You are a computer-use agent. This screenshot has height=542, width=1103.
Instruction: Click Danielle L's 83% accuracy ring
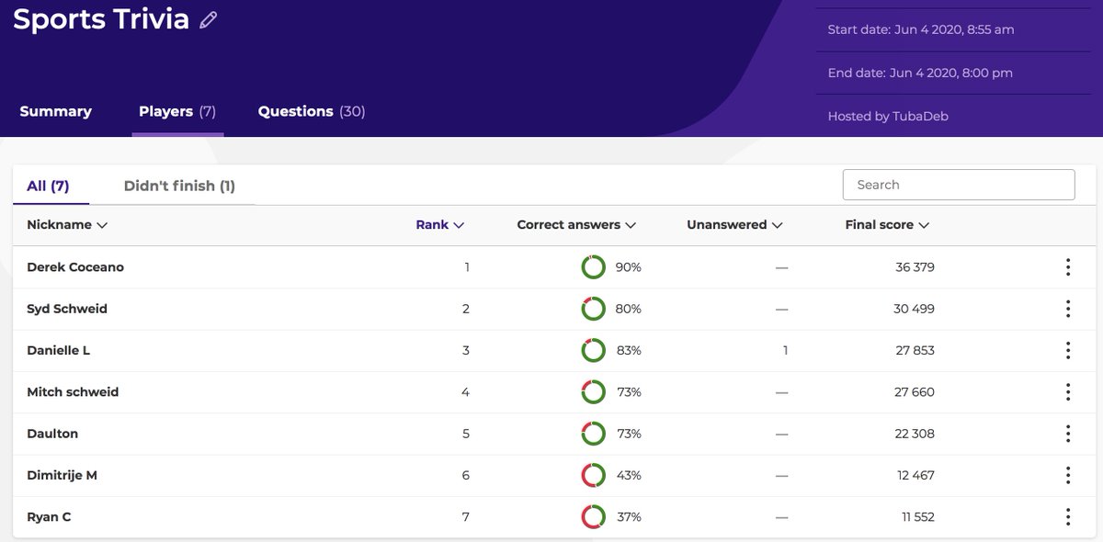coord(593,350)
